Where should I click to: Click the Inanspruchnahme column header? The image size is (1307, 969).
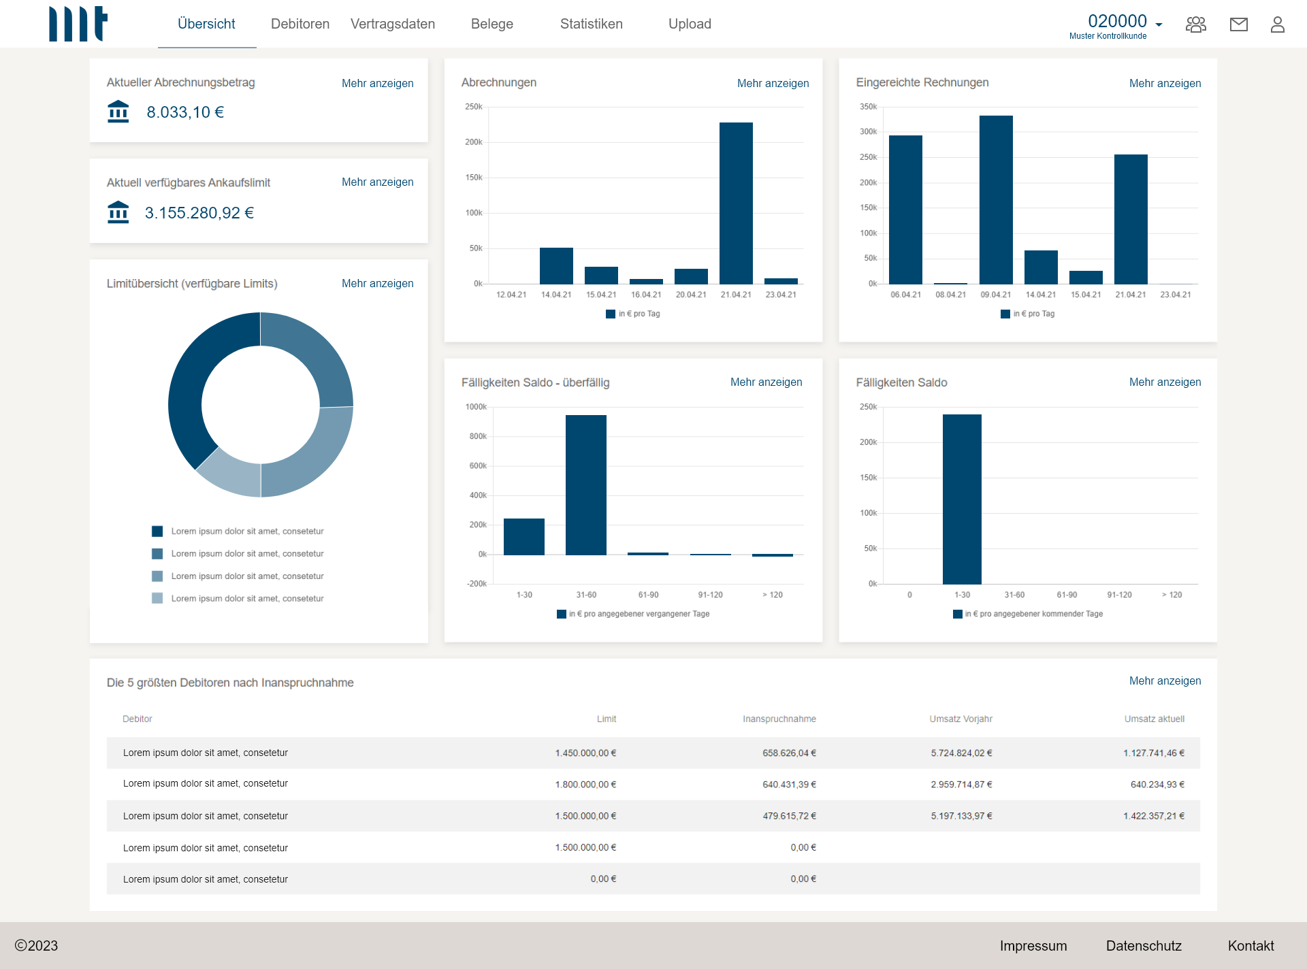779,719
